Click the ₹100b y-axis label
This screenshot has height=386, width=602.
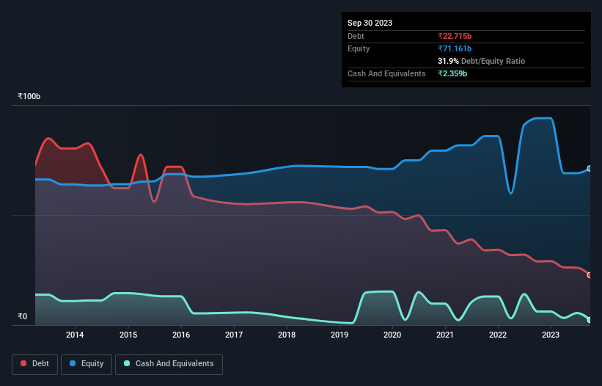tap(29, 96)
